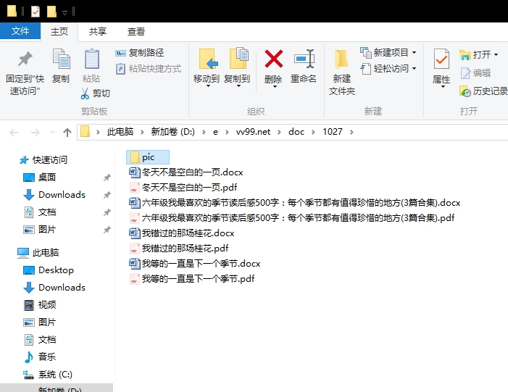Open Desktop under This PC
This screenshot has height=392, width=508.
49,270
